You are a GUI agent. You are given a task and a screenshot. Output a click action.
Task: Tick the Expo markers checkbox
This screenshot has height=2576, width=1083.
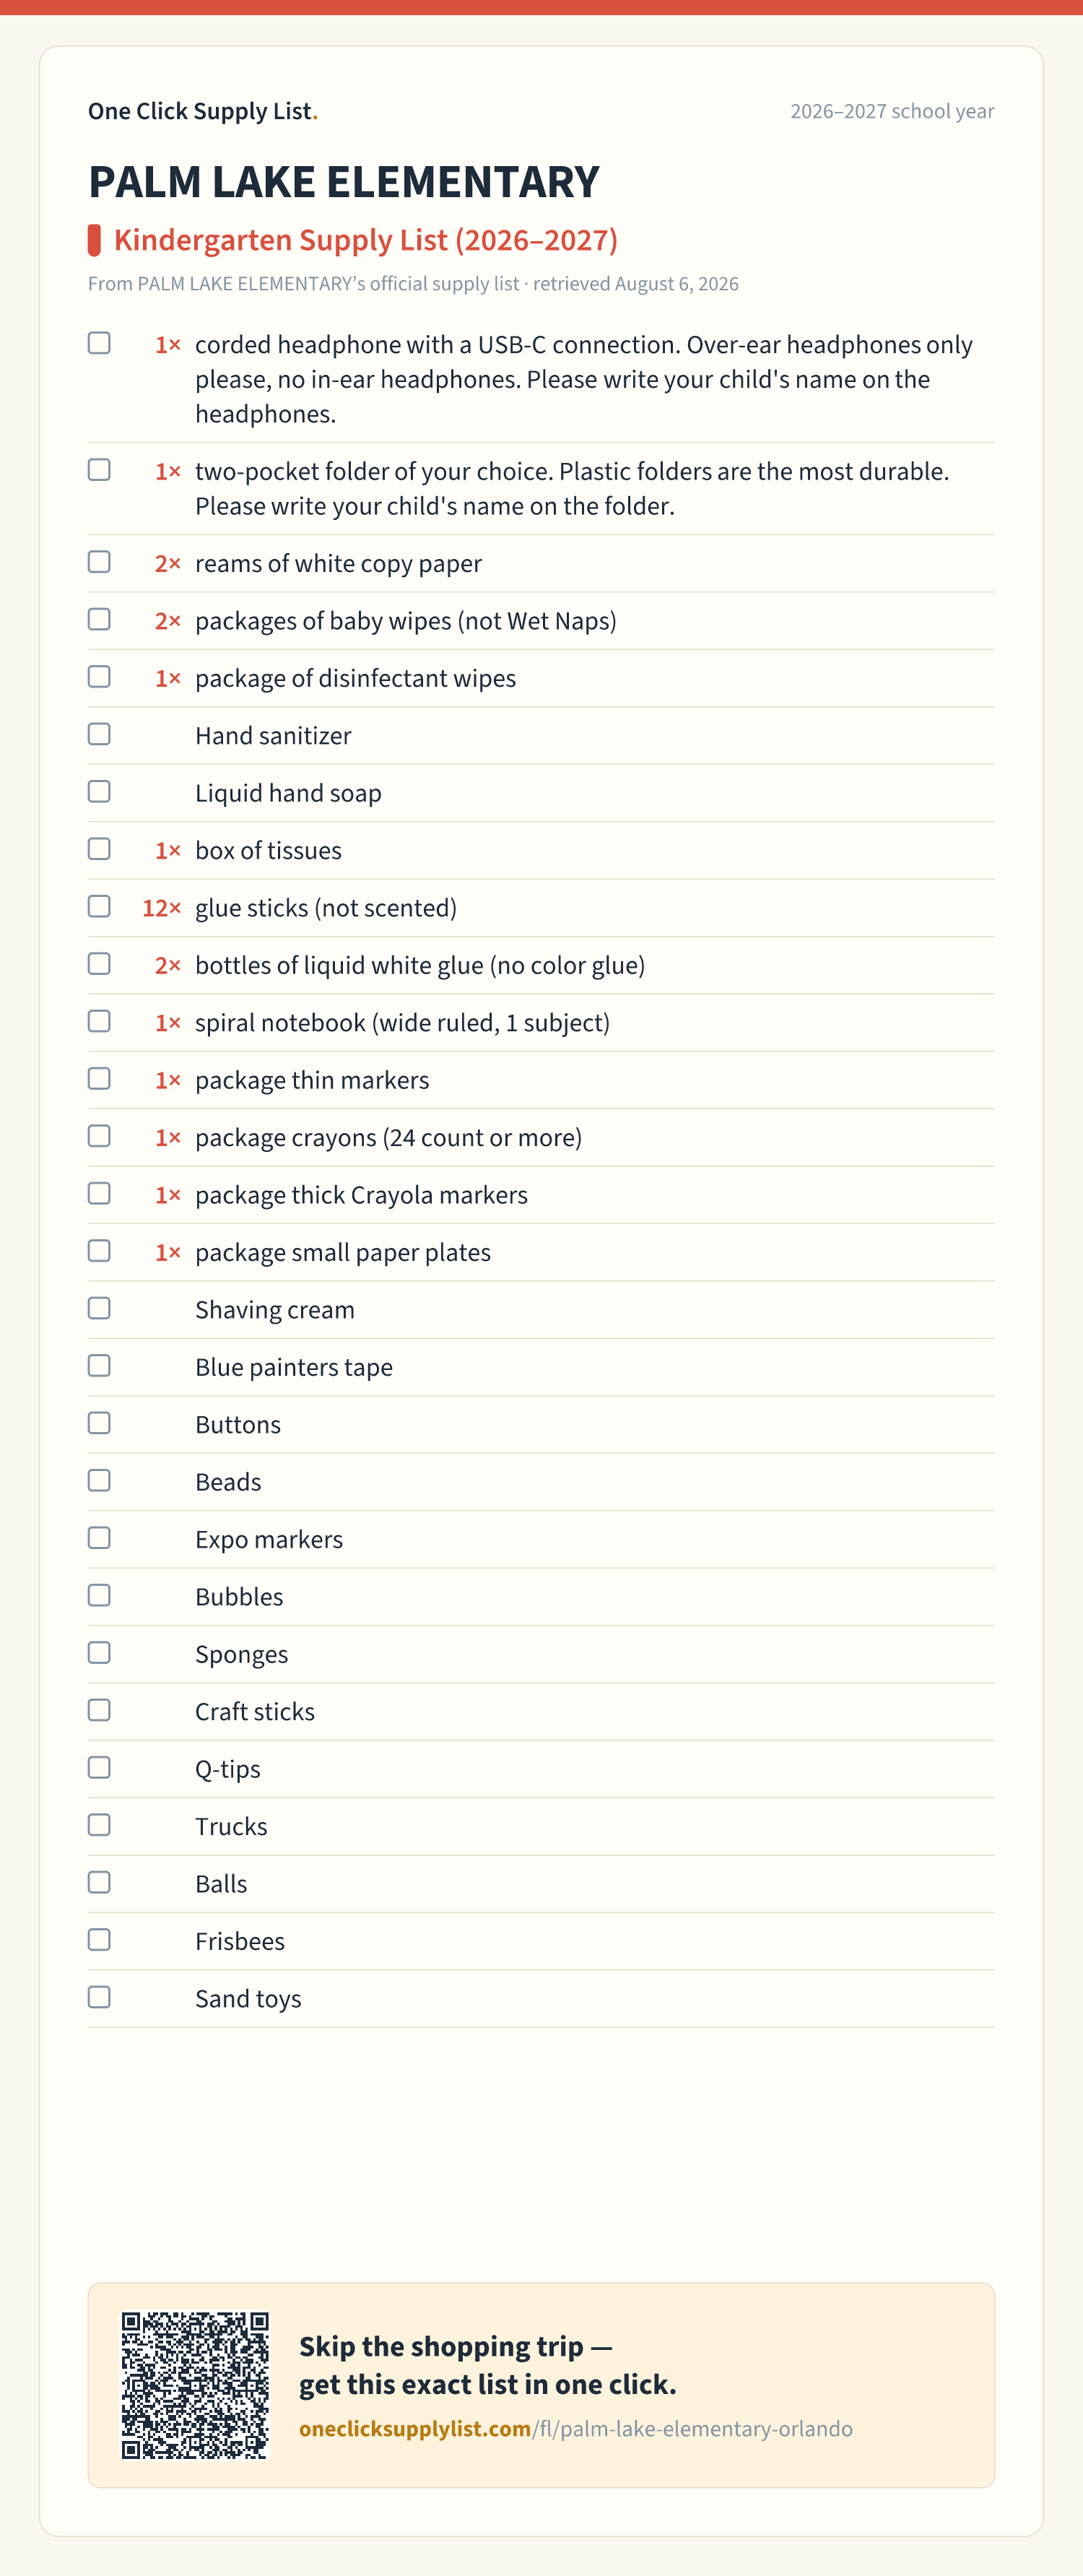[x=99, y=1538]
